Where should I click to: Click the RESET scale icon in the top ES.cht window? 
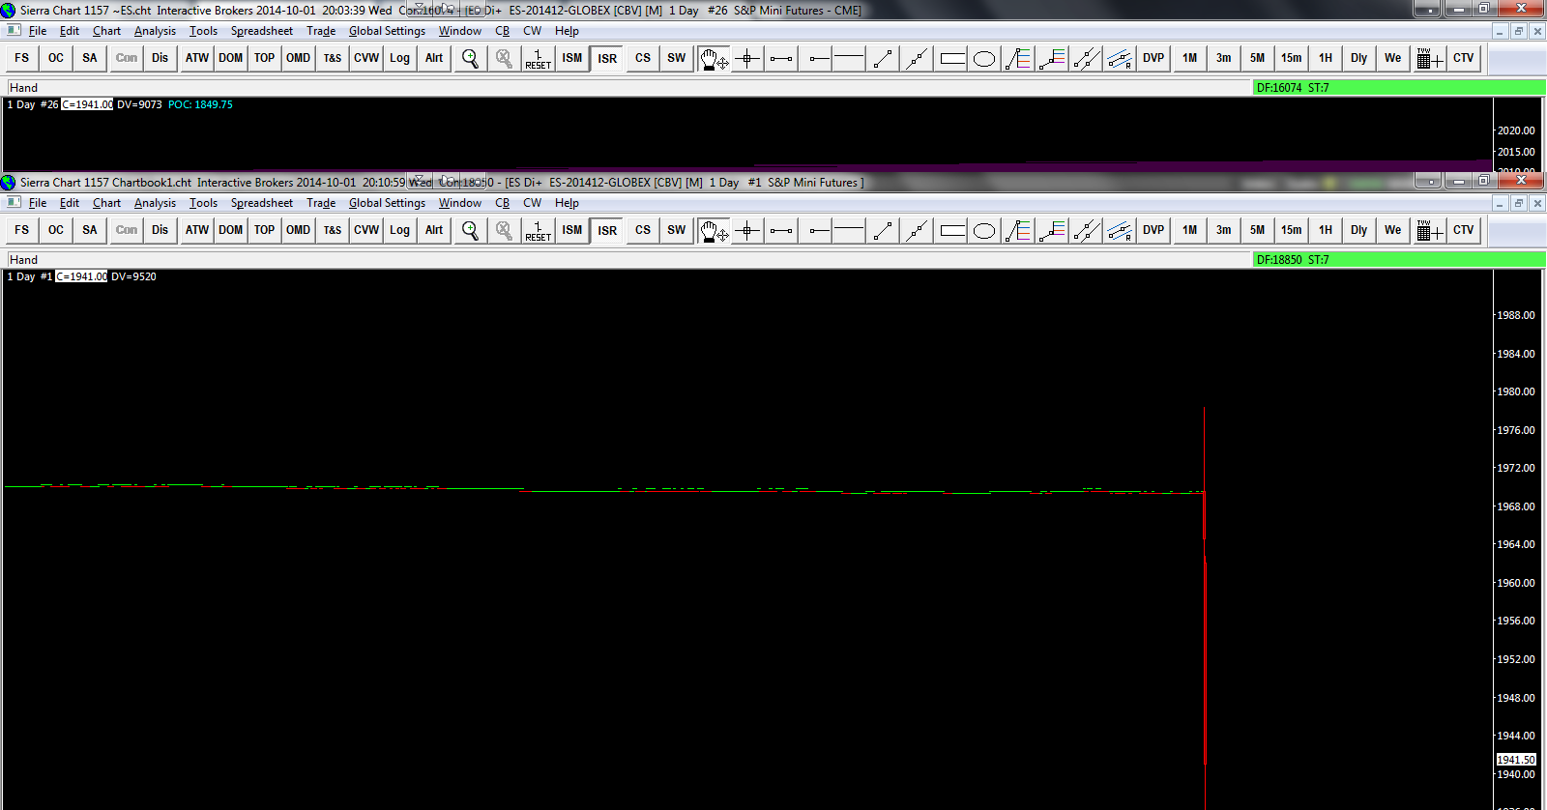[x=538, y=58]
